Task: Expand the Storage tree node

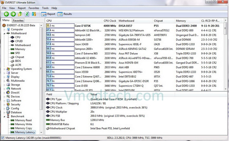Action: click(4, 85)
